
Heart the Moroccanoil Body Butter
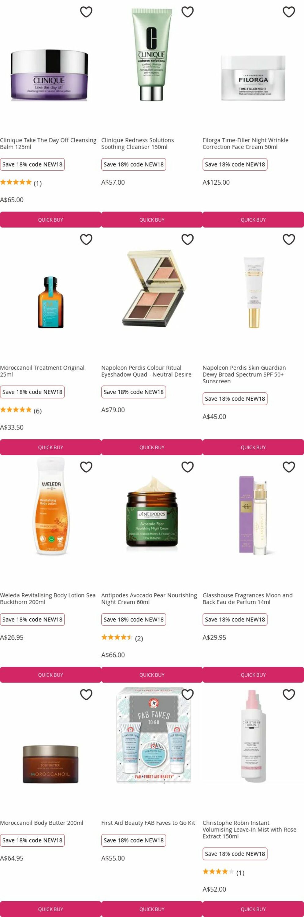click(x=86, y=694)
